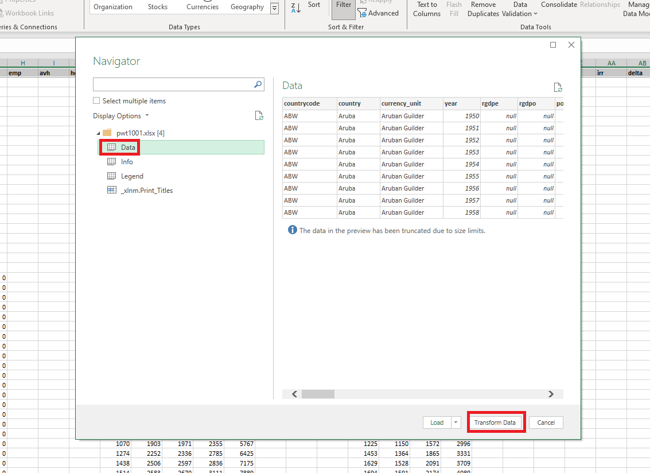Select the Info sheet table icon
This screenshot has height=473, width=650.
(111, 162)
